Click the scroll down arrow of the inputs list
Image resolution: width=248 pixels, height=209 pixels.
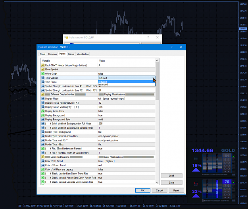click(157, 183)
